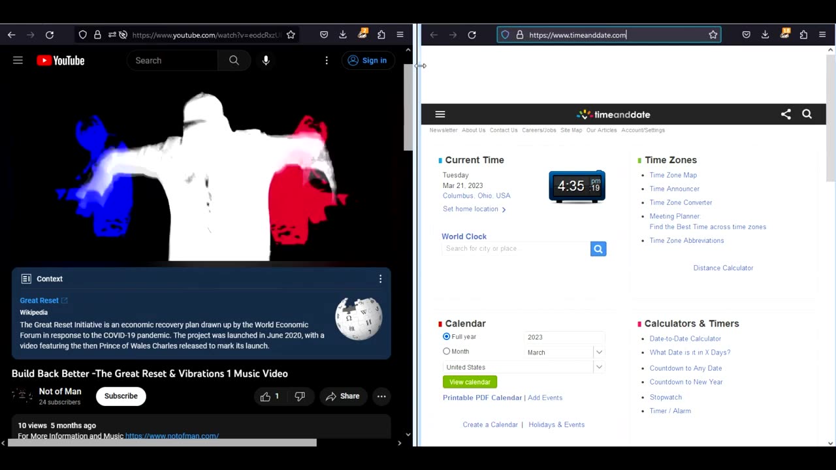836x470 pixels.
Task: Open timeanddate site navigation menu
Action: point(440,114)
